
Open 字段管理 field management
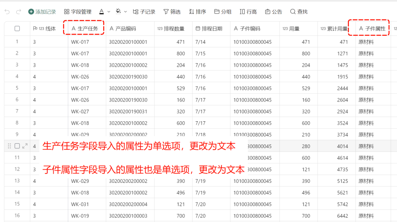click(x=78, y=12)
